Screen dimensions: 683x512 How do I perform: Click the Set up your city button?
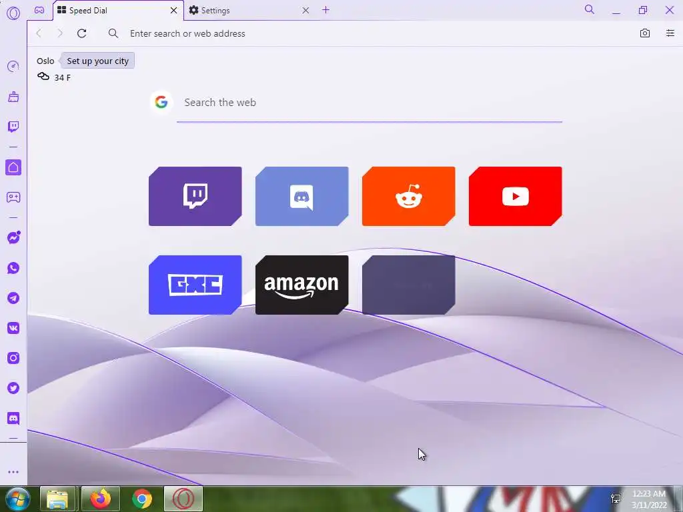(97, 61)
